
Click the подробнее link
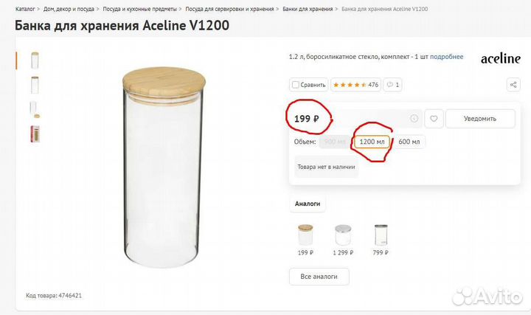click(446, 57)
